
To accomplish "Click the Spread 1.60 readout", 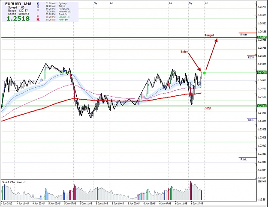I will point(16,8).
